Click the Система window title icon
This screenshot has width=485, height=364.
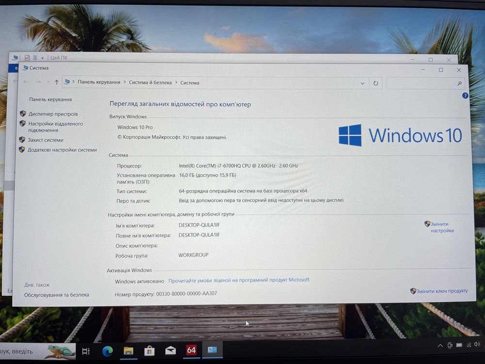click(25, 68)
